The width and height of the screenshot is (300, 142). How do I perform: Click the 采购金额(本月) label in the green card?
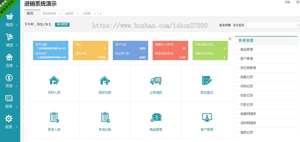205,44
